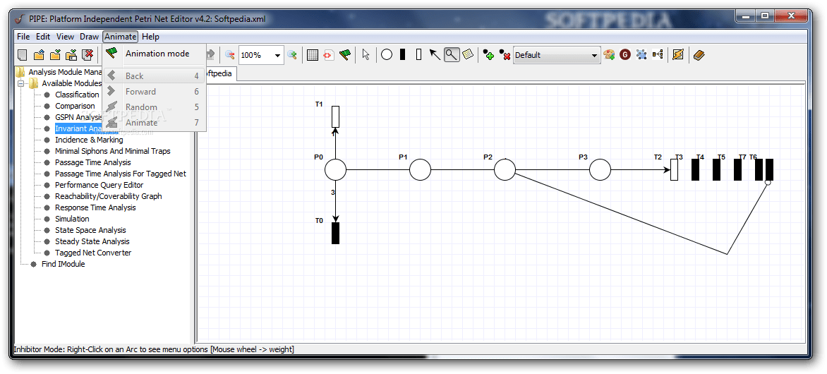Image resolution: width=827 pixels, height=374 pixels.
Task: Collapse the Available Modules tree node
Action: click(21, 83)
